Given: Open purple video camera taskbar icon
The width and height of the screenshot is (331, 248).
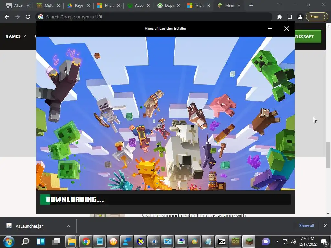Looking at the screenshot, I should (266, 242).
